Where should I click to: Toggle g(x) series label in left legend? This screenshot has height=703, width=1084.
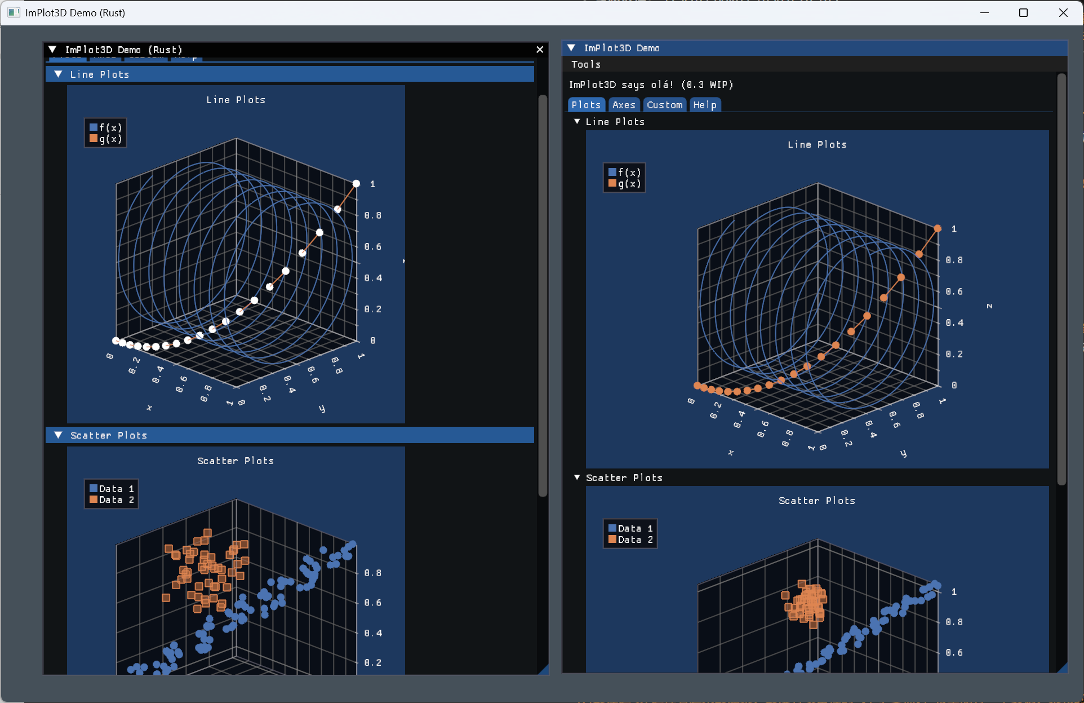click(x=111, y=139)
